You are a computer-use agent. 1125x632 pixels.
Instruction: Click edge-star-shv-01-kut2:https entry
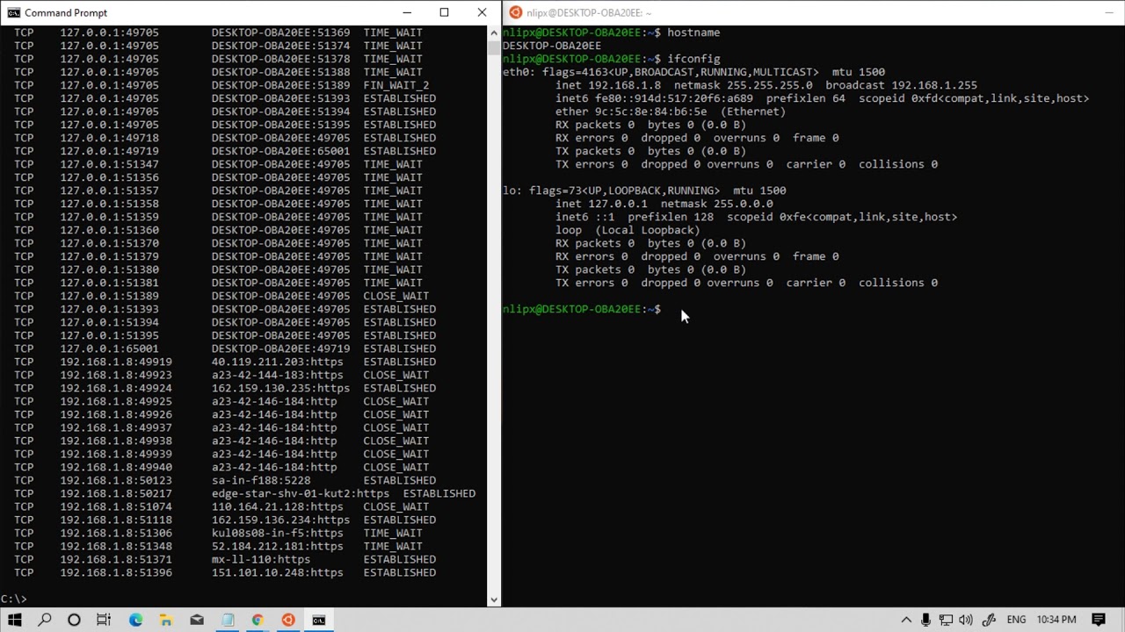301,493
